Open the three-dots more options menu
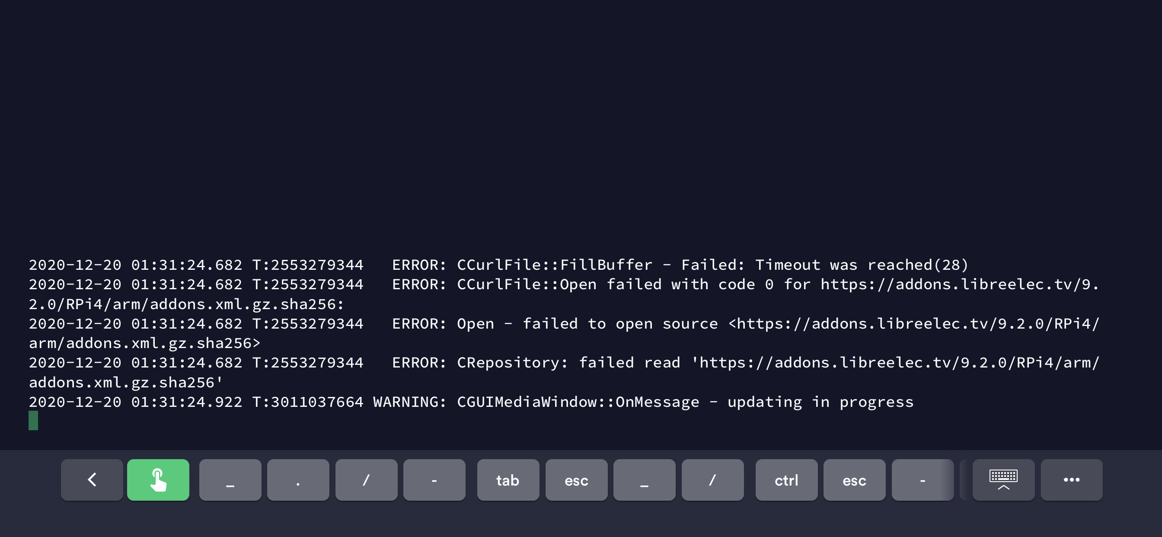 1071,479
